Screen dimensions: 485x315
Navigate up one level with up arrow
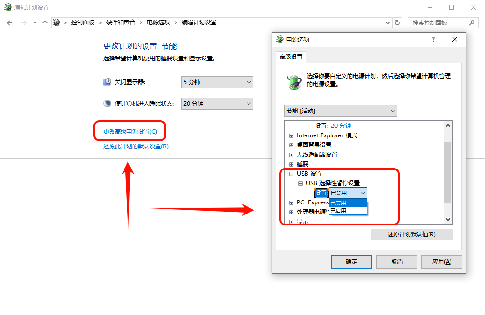tap(45, 23)
